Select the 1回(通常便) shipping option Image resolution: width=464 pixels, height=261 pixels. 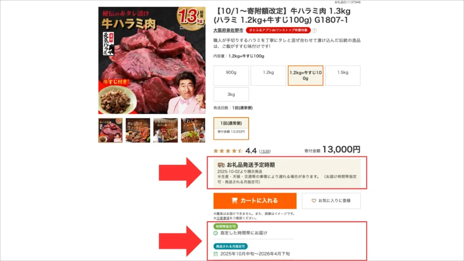(x=231, y=128)
